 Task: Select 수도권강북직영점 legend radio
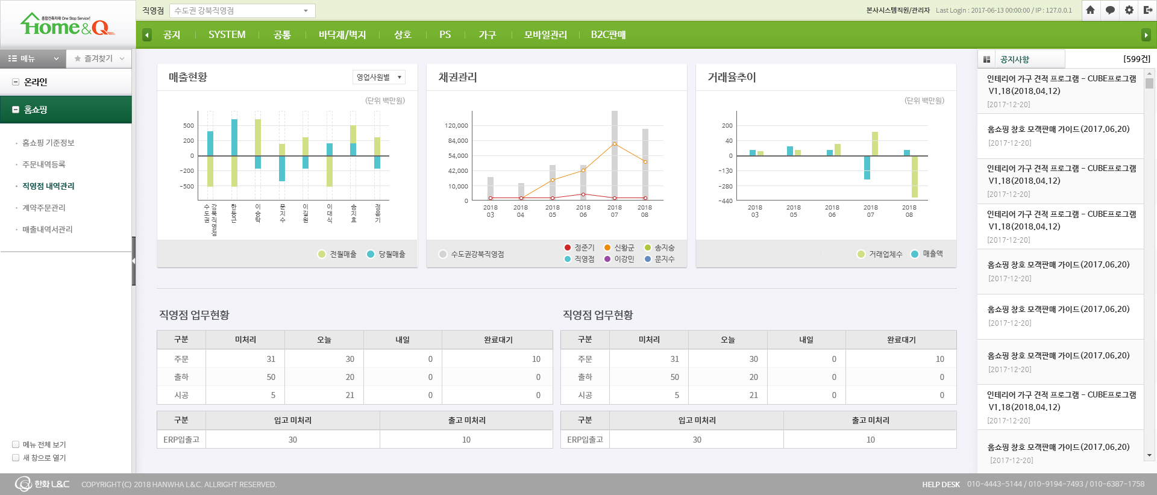click(444, 254)
